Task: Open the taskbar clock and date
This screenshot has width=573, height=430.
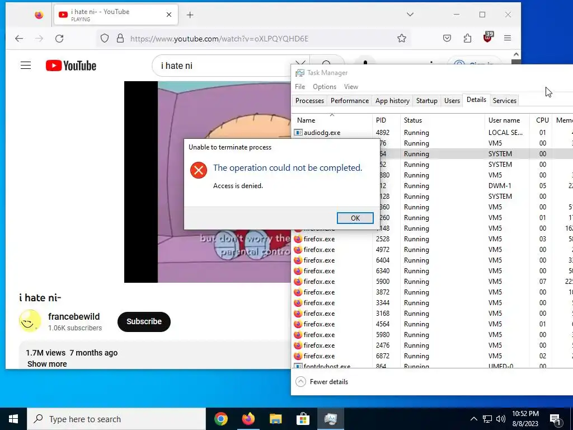Action: click(525, 419)
